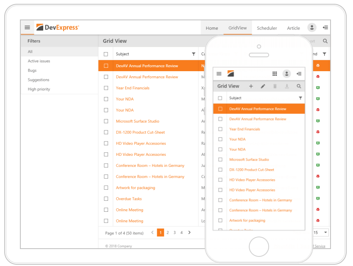Click the home button on the phone
Viewport: 353px width, 266px height.
[259, 247]
